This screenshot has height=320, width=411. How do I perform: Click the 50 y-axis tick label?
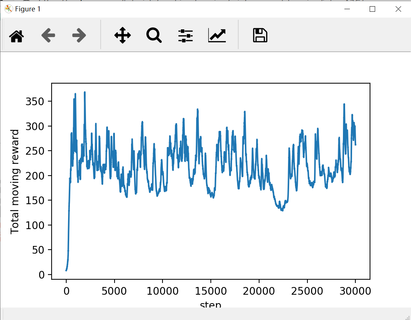coord(38,250)
